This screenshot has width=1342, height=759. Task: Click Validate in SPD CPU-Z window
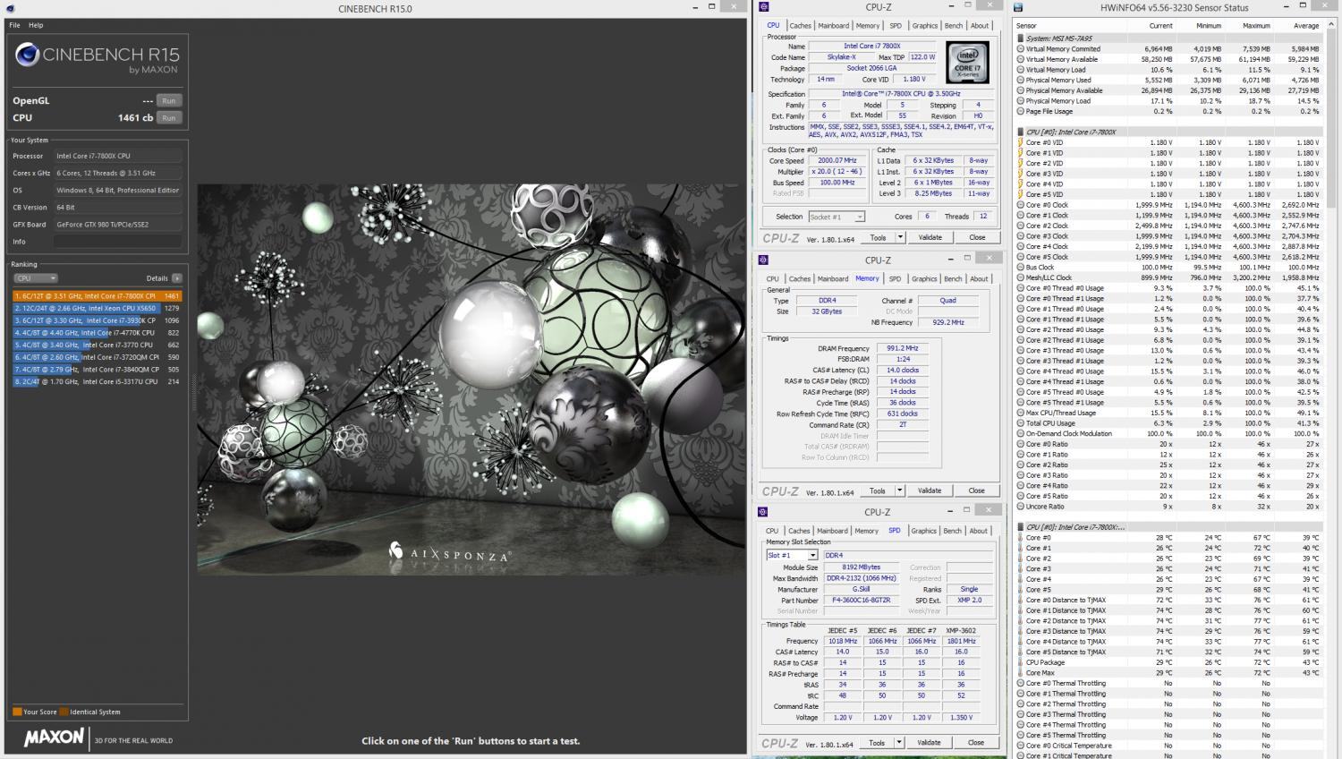pos(930,742)
